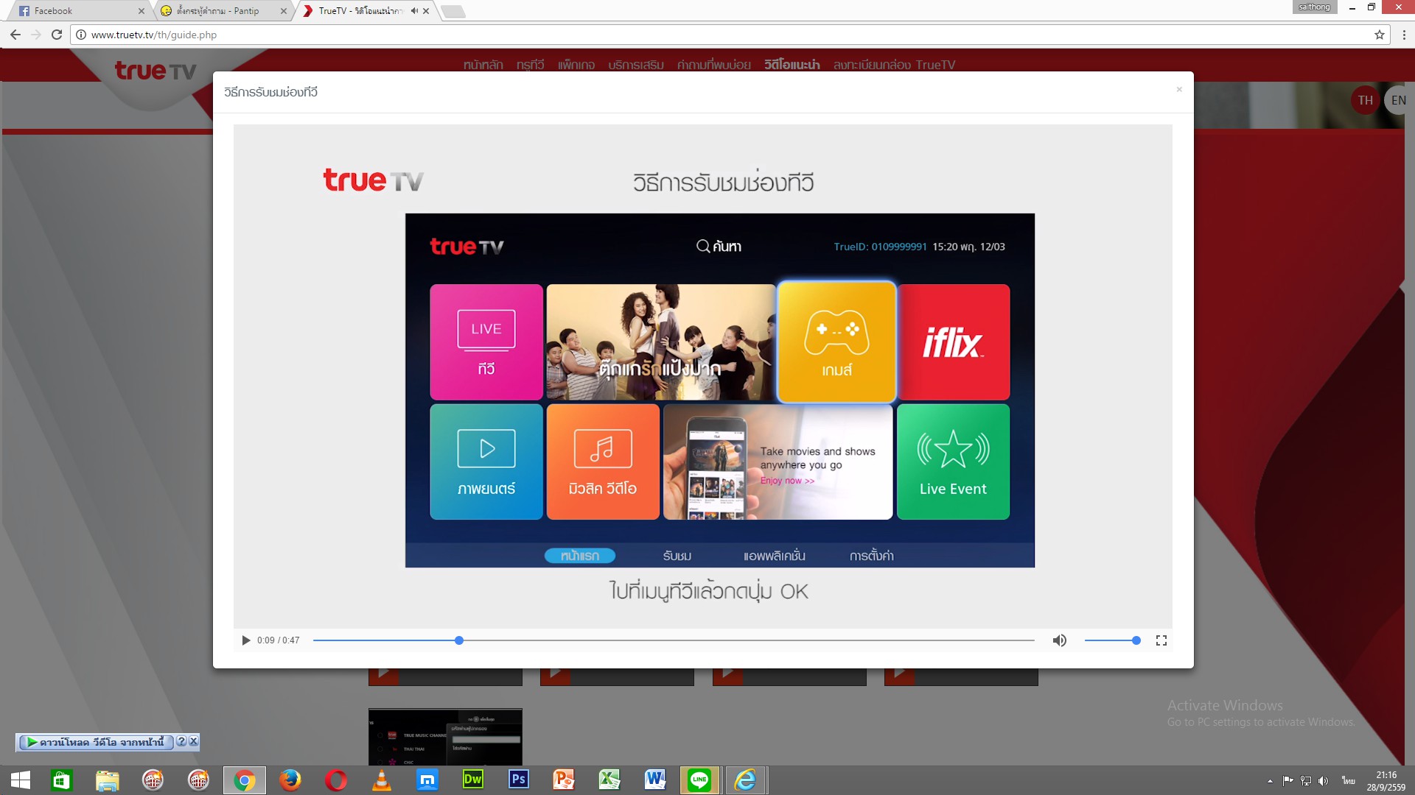Open File Explorer from the taskbar
Viewport: 1415px width, 795px height.
click(107, 780)
